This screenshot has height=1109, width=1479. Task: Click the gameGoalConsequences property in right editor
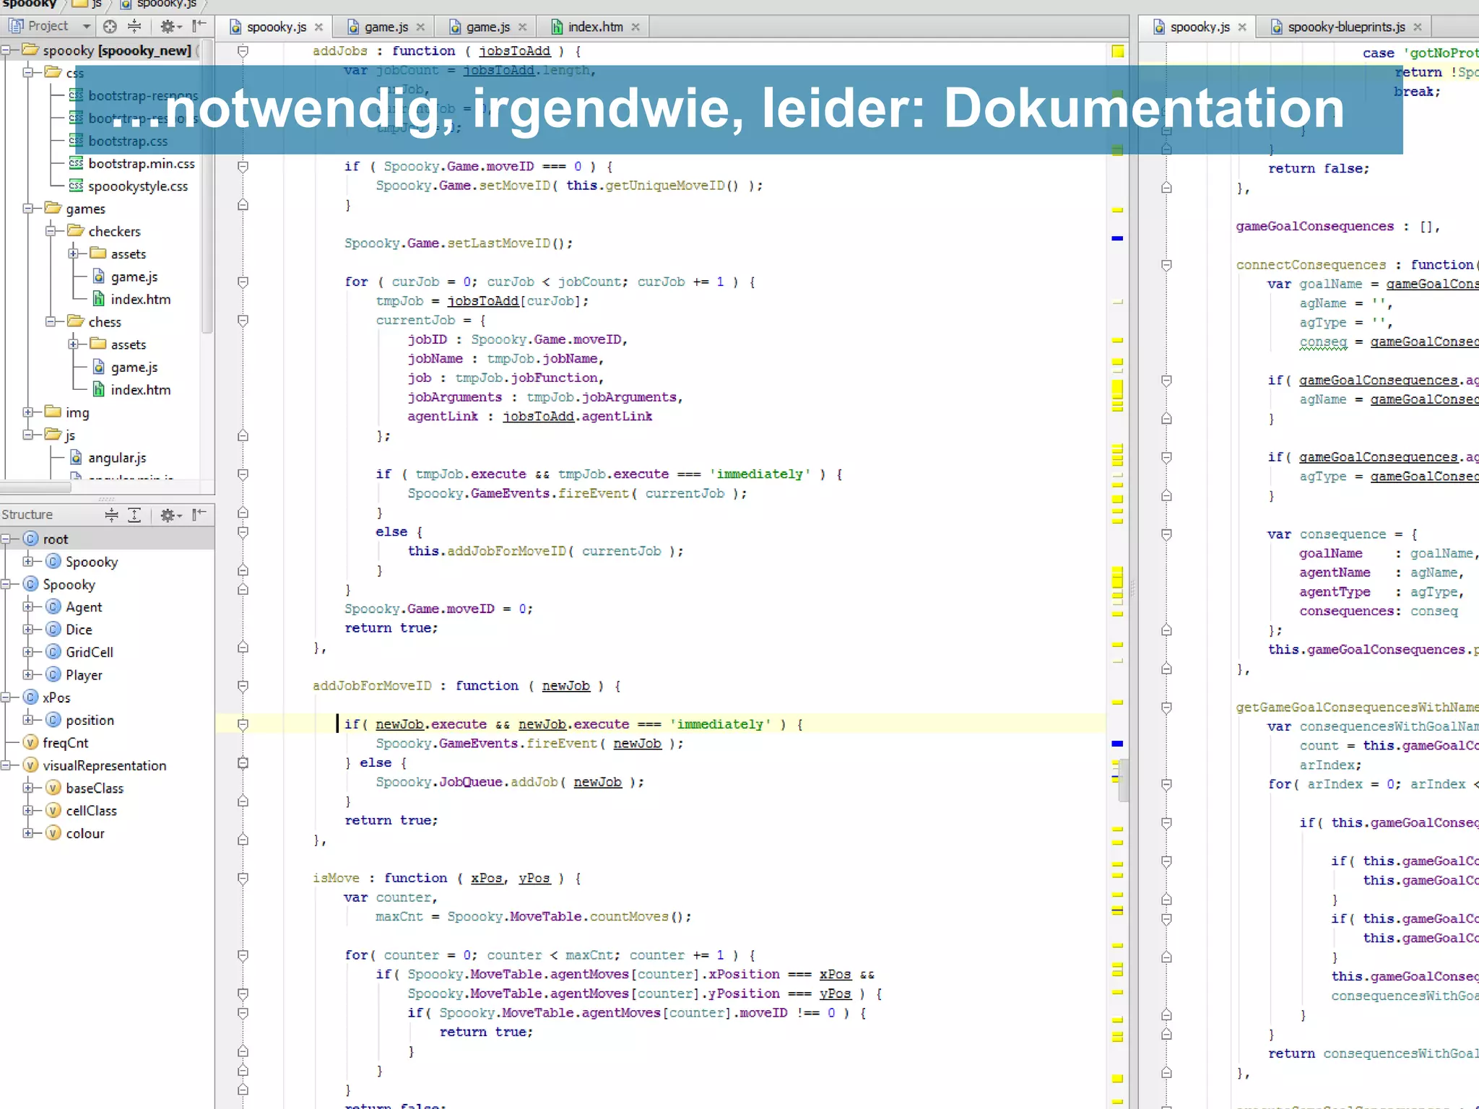click(x=1314, y=227)
